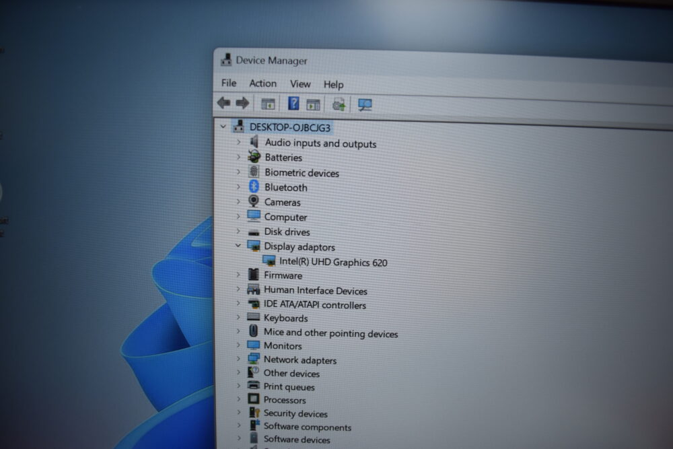Viewport: 673px width, 449px height.
Task: Click the IDE ATA/ATAPI controllers icon
Action: (x=253, y=304)
